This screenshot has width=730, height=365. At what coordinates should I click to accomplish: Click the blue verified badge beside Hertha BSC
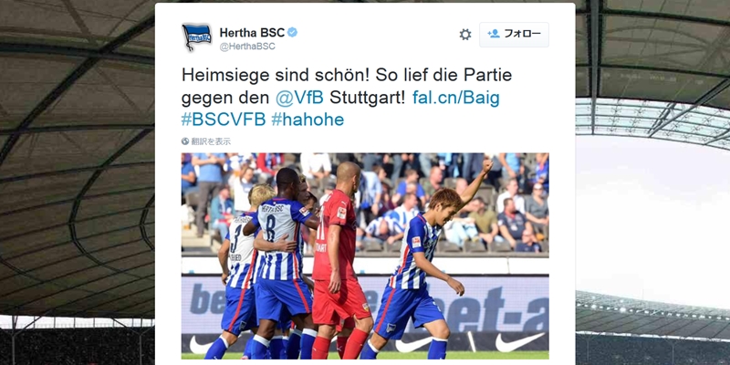292,33
